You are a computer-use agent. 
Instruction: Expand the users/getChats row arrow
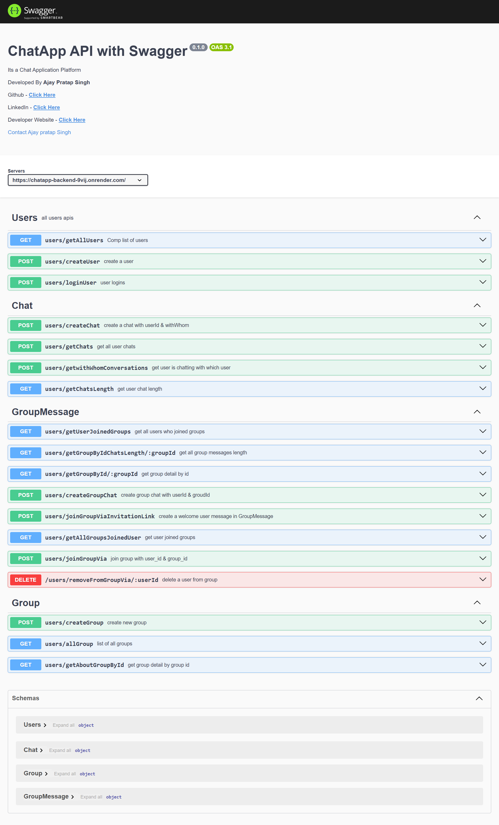tap(483, 346)
